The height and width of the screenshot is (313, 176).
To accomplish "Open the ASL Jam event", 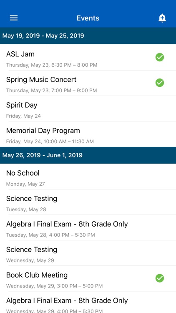I will pyautogui.click(x=88, y=58).
